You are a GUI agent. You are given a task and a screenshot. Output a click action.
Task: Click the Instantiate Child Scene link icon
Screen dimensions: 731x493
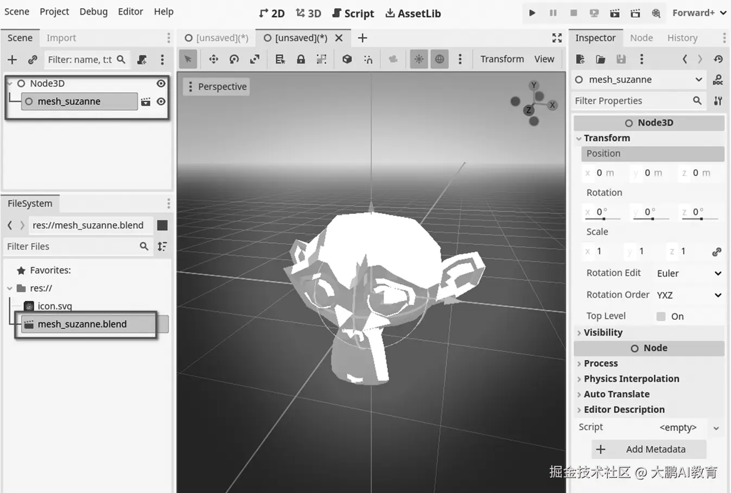(x=33, y=60)
